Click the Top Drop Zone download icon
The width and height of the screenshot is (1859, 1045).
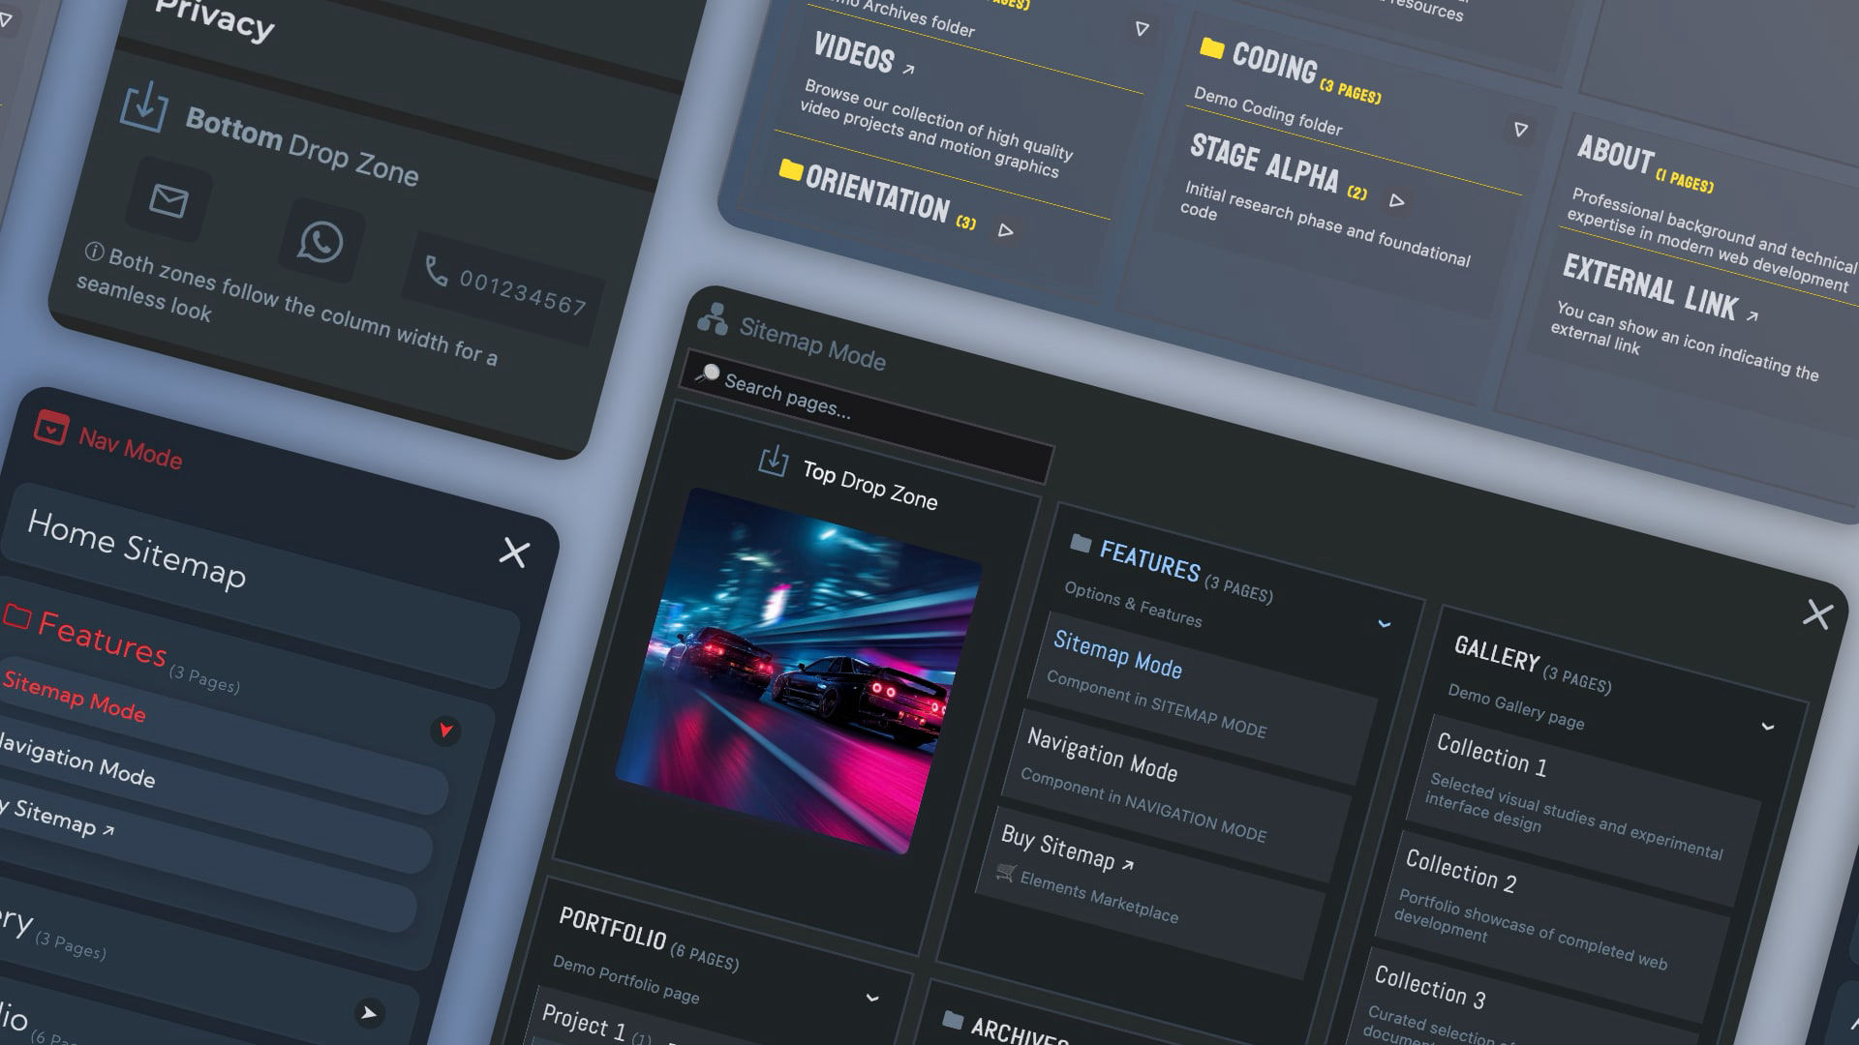coord(774,461)
